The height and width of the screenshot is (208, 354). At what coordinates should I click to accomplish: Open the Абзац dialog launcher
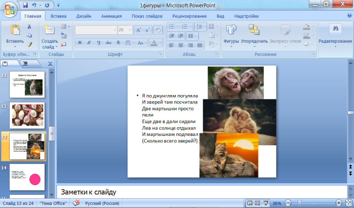click(217, 54)
